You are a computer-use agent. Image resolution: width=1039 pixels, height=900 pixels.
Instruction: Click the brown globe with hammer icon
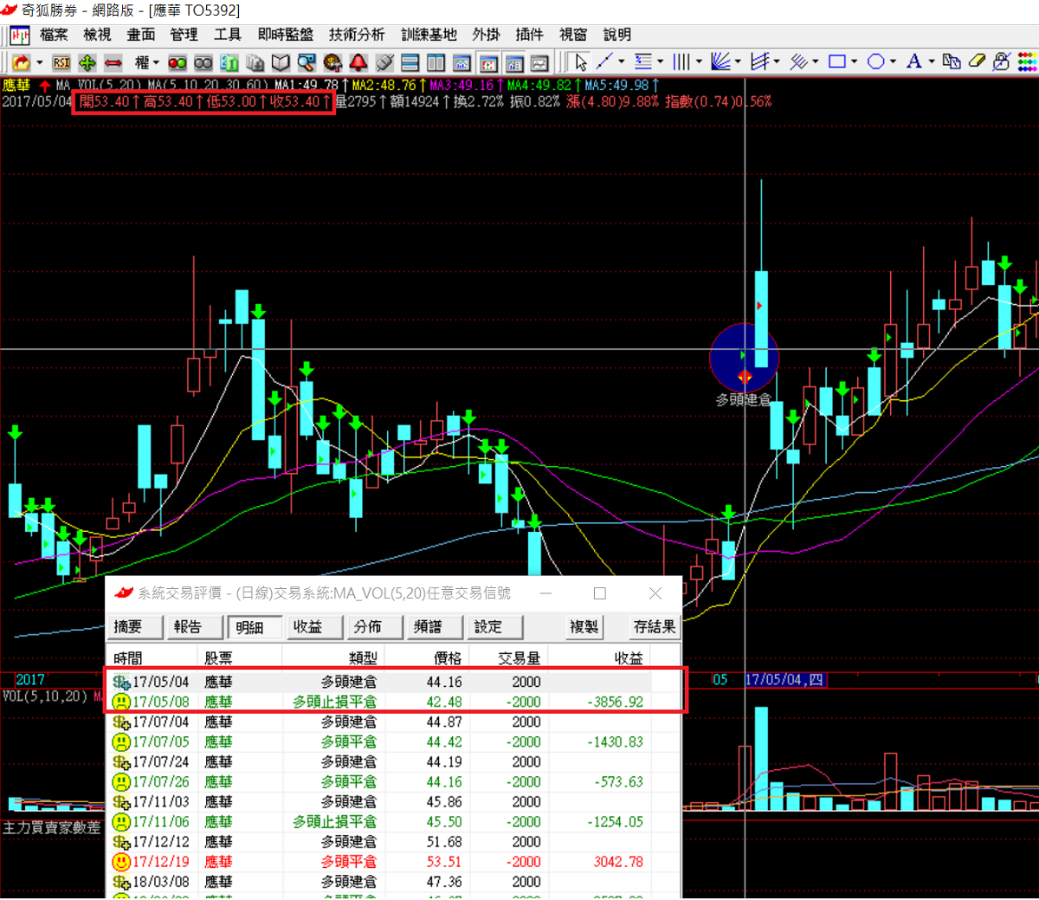[332, 62]
